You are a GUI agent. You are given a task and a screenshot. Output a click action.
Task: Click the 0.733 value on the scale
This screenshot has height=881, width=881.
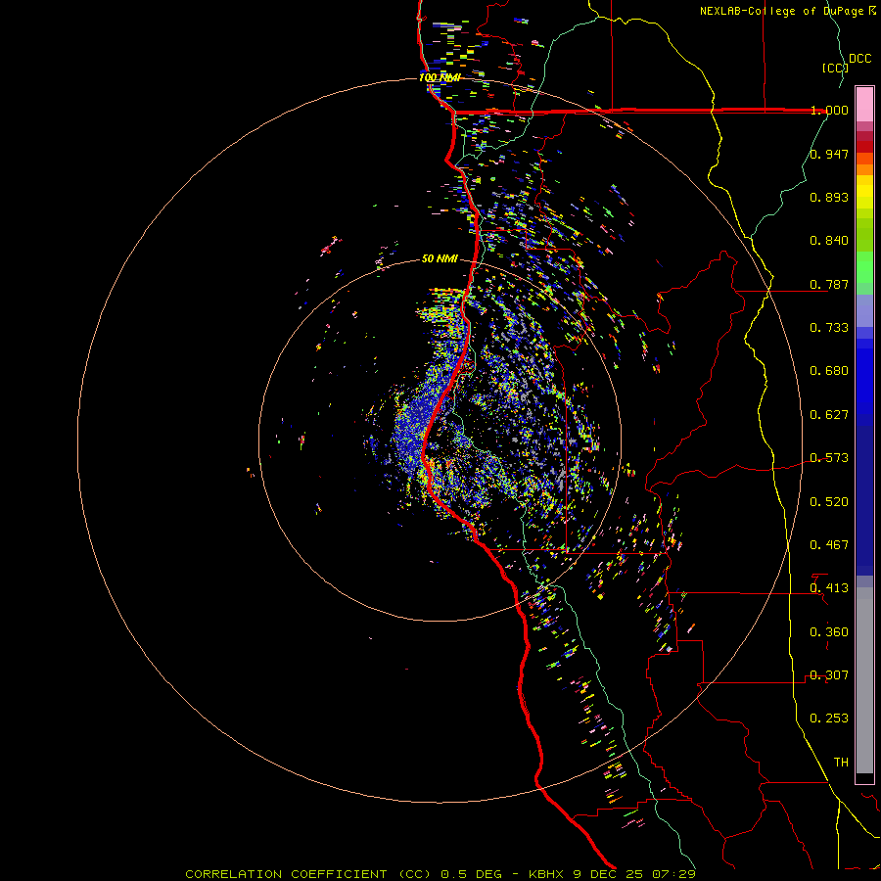click(829, 328)
